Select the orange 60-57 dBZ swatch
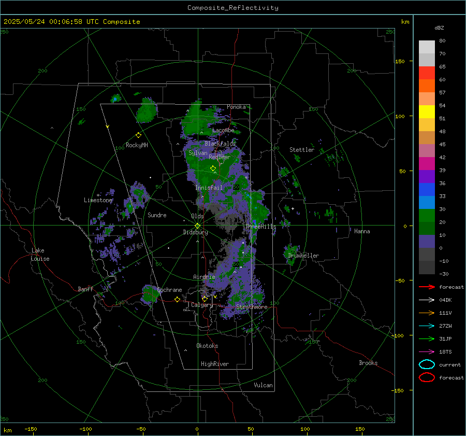 click(427, 86)
